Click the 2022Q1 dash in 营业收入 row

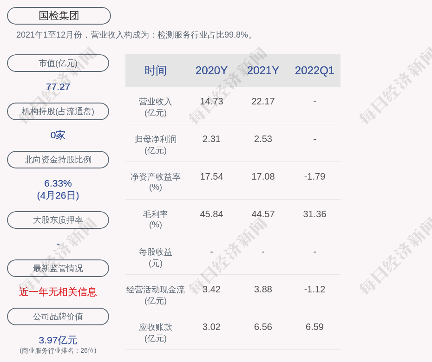click(x=314, y=102)
